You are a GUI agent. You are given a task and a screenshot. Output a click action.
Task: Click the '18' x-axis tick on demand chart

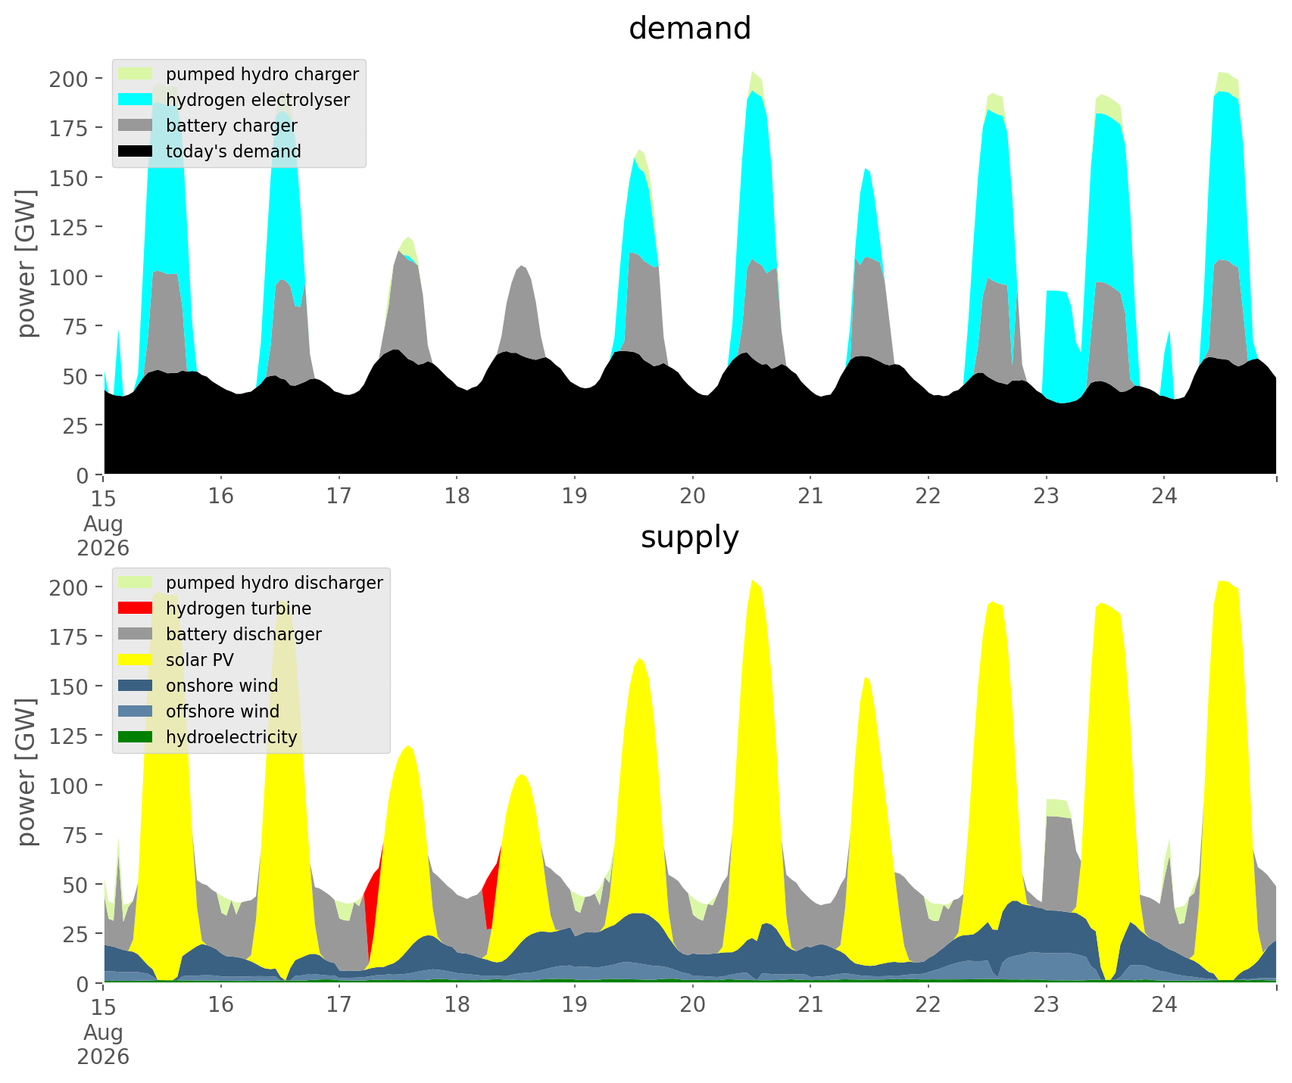(457, 496)
